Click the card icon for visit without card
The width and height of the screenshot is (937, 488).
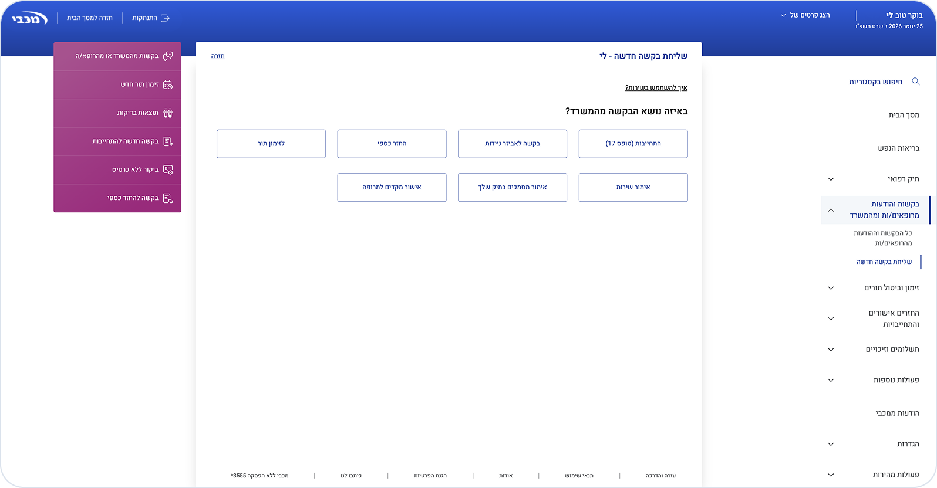pos(168,170)
